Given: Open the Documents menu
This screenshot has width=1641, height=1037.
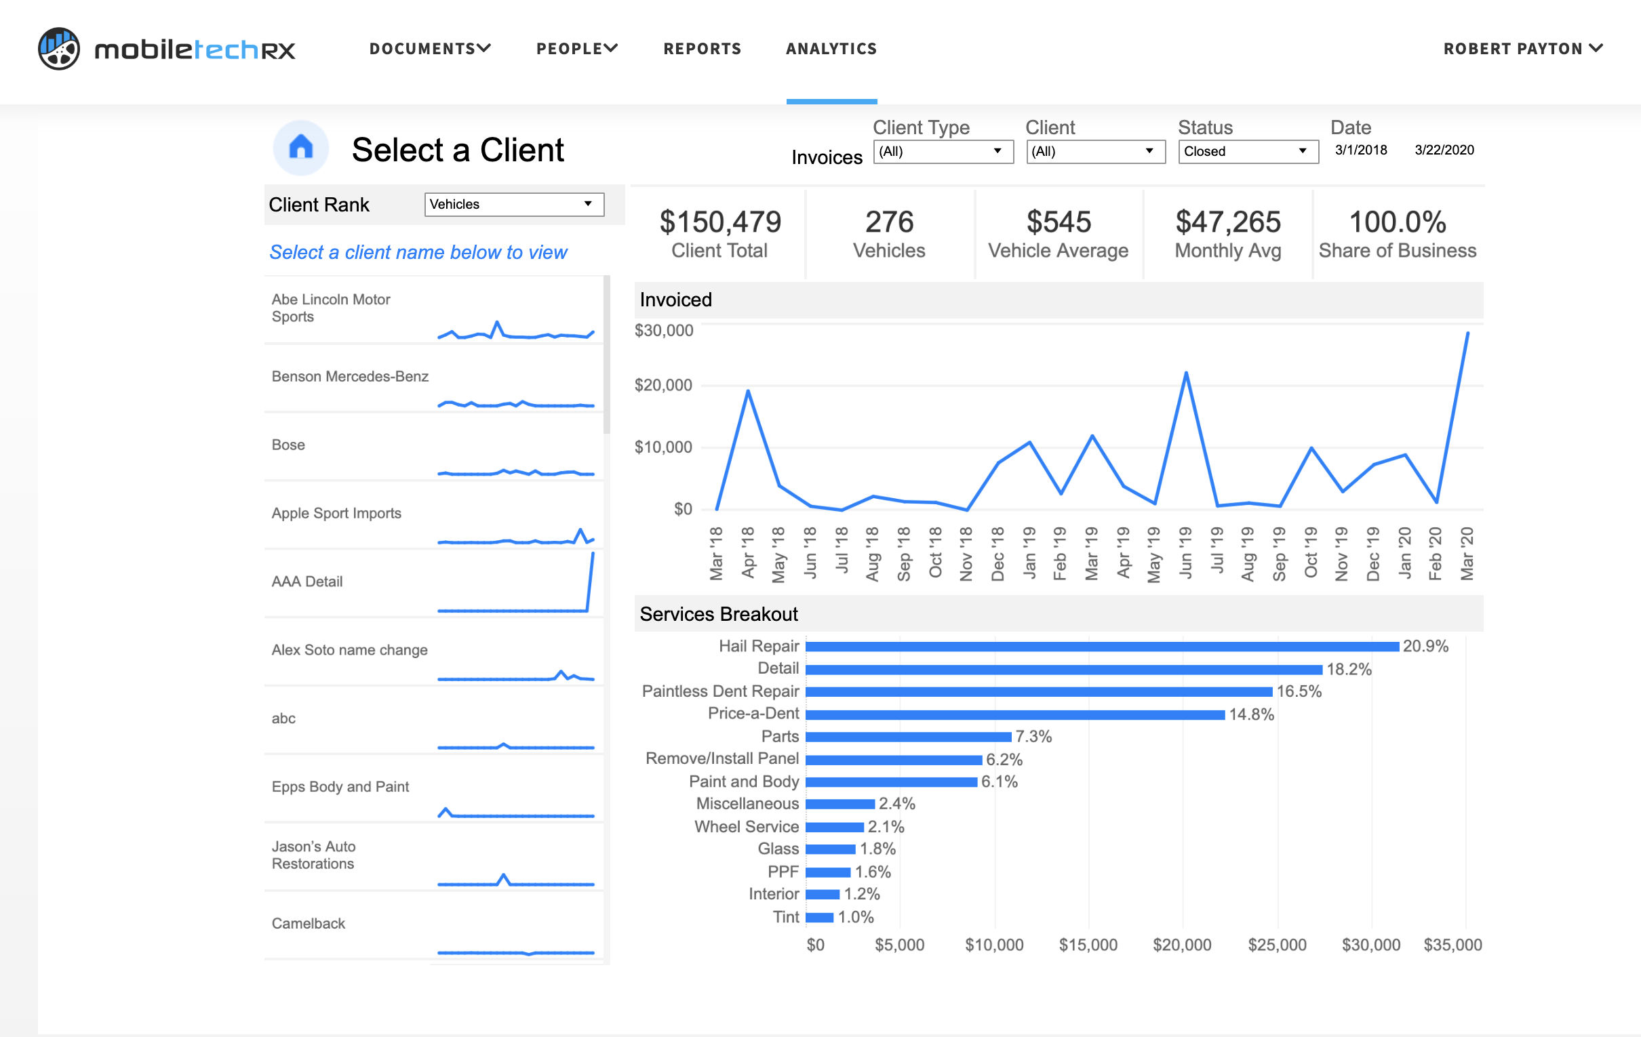Looking at the screenshot, I should coord(429,49).
